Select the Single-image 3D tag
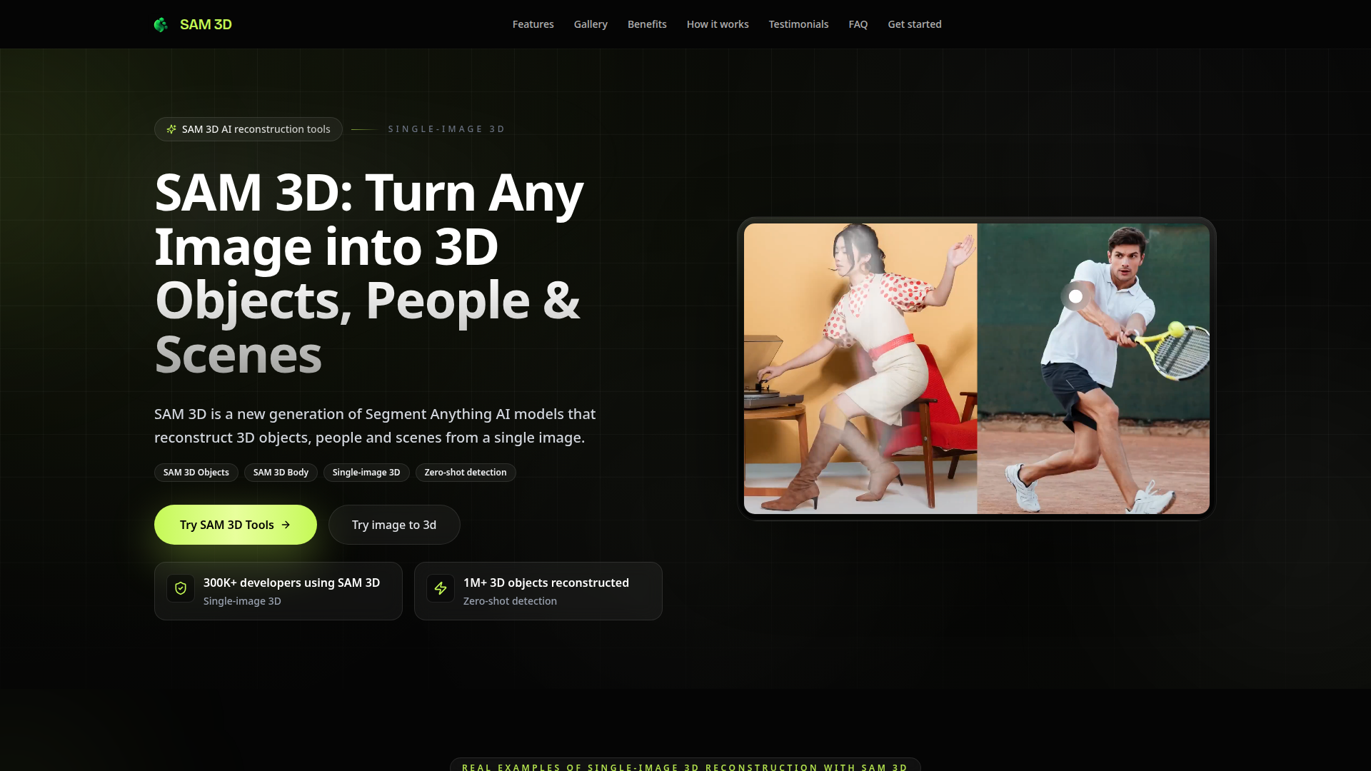 point(366,473)
